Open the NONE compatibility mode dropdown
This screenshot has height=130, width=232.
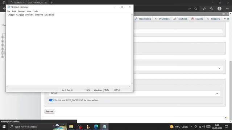point(134,93)
